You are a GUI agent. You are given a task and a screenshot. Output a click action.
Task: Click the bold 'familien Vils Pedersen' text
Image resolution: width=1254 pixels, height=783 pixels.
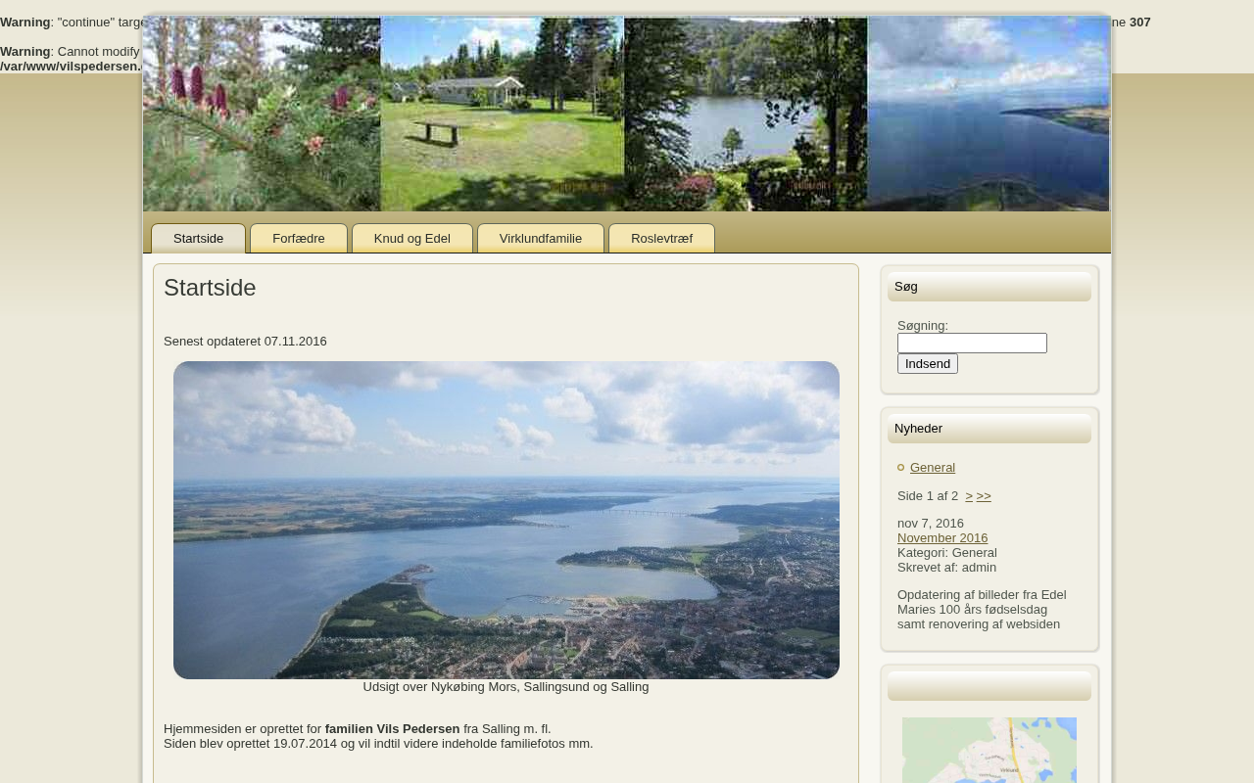[x=392, y=729]
